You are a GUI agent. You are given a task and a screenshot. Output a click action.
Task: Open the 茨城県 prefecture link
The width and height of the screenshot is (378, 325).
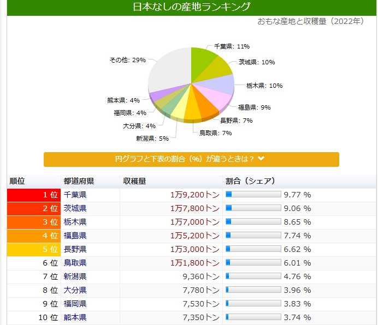pyautogui.click(x=75, y=208)
